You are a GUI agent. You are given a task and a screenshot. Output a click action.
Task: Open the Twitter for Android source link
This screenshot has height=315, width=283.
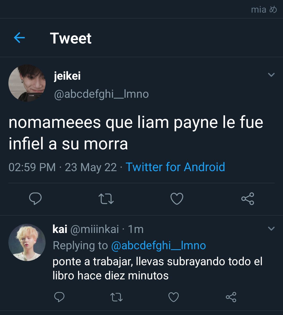tap(175, 167)
